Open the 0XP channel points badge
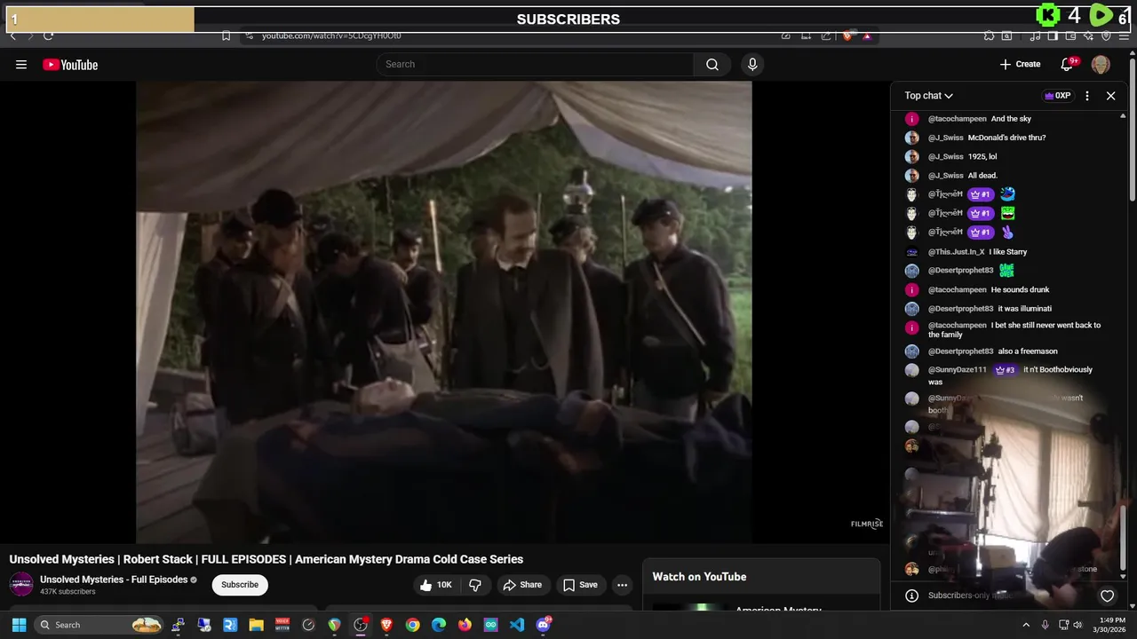Viewport: 1137px width, 639px height. [x=1057, y=95]
